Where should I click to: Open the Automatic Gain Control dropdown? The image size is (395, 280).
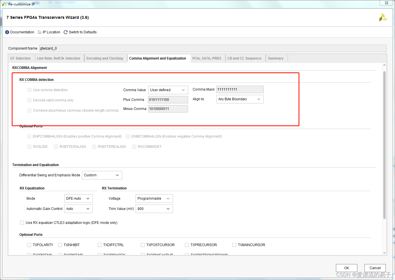(x=78, y=209)
